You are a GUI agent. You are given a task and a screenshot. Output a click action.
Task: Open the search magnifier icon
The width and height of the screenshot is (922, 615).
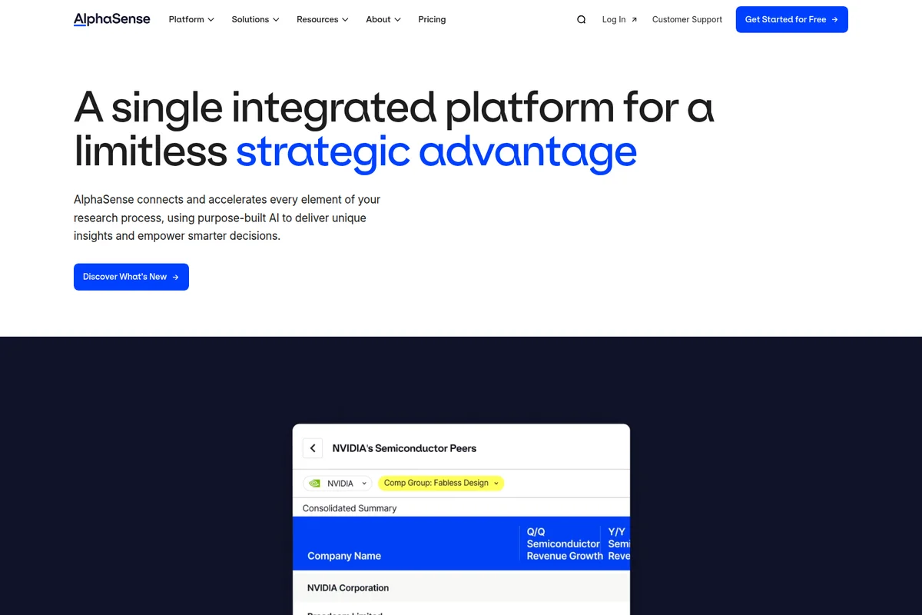pyautogui.click(x=581, y=20)
